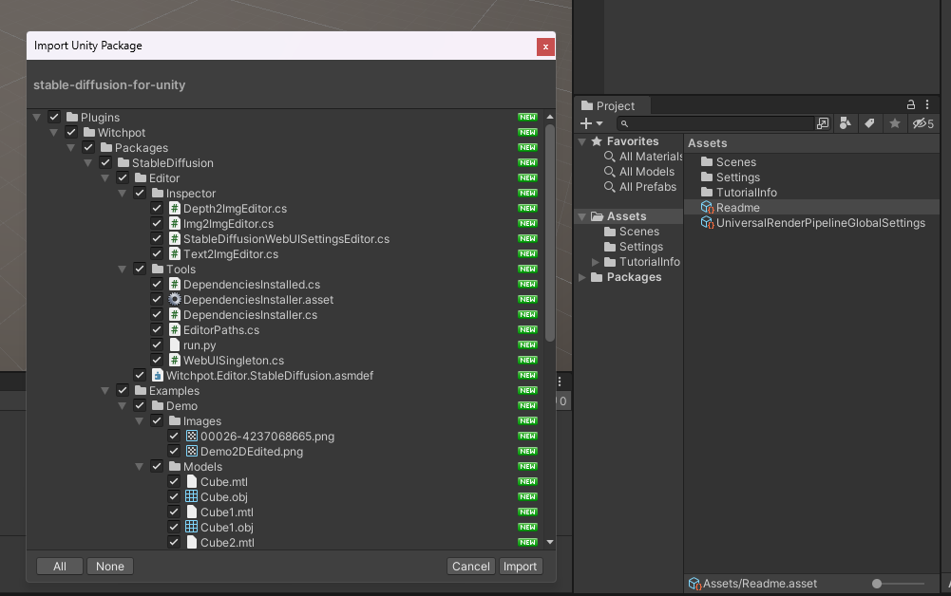Select All Models in Favorites

click(x=647, y=172)
